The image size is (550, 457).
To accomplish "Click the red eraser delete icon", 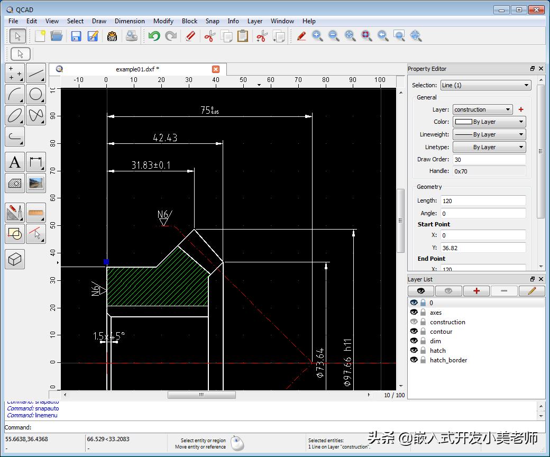I will [190, 36].
